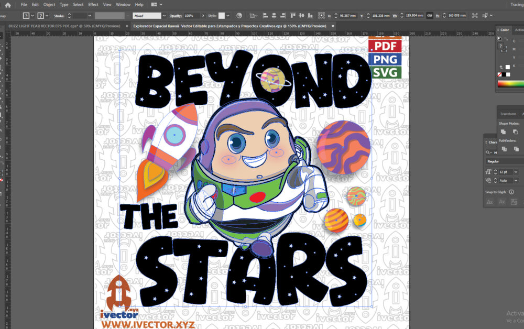524x329 pixels.
Task: Click the black swatch in Color panel
Action: [504, 74]
